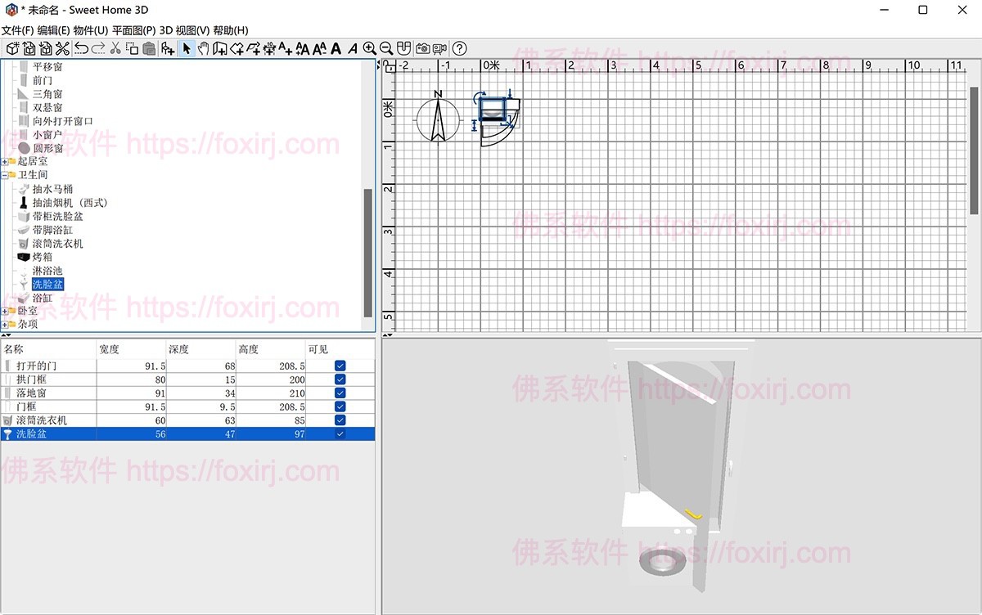Open the 文件(F) menu
This screenshot has width=982, height=615.
tap(17, 30)
